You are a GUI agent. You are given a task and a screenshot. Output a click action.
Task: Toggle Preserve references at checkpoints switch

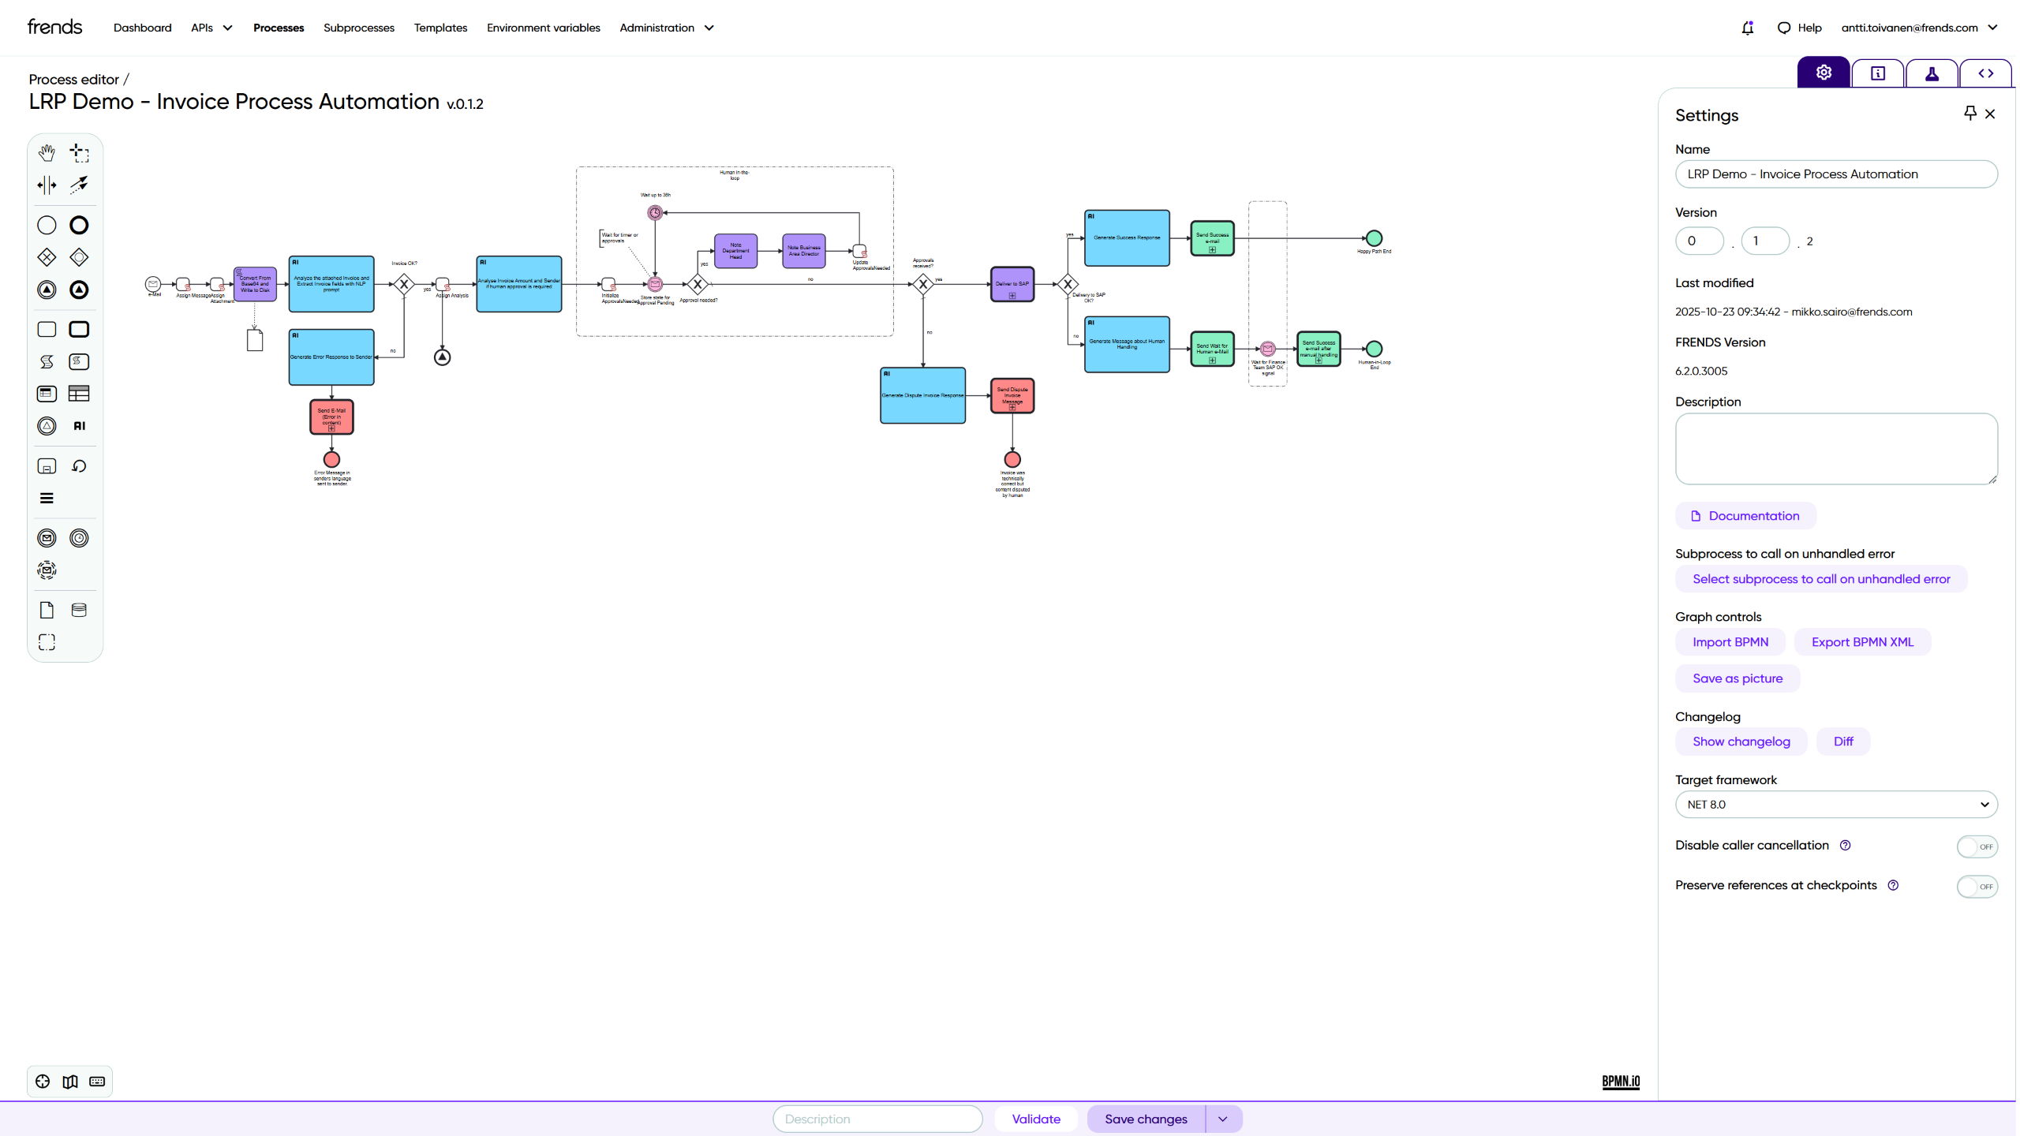click(1977, 887)
